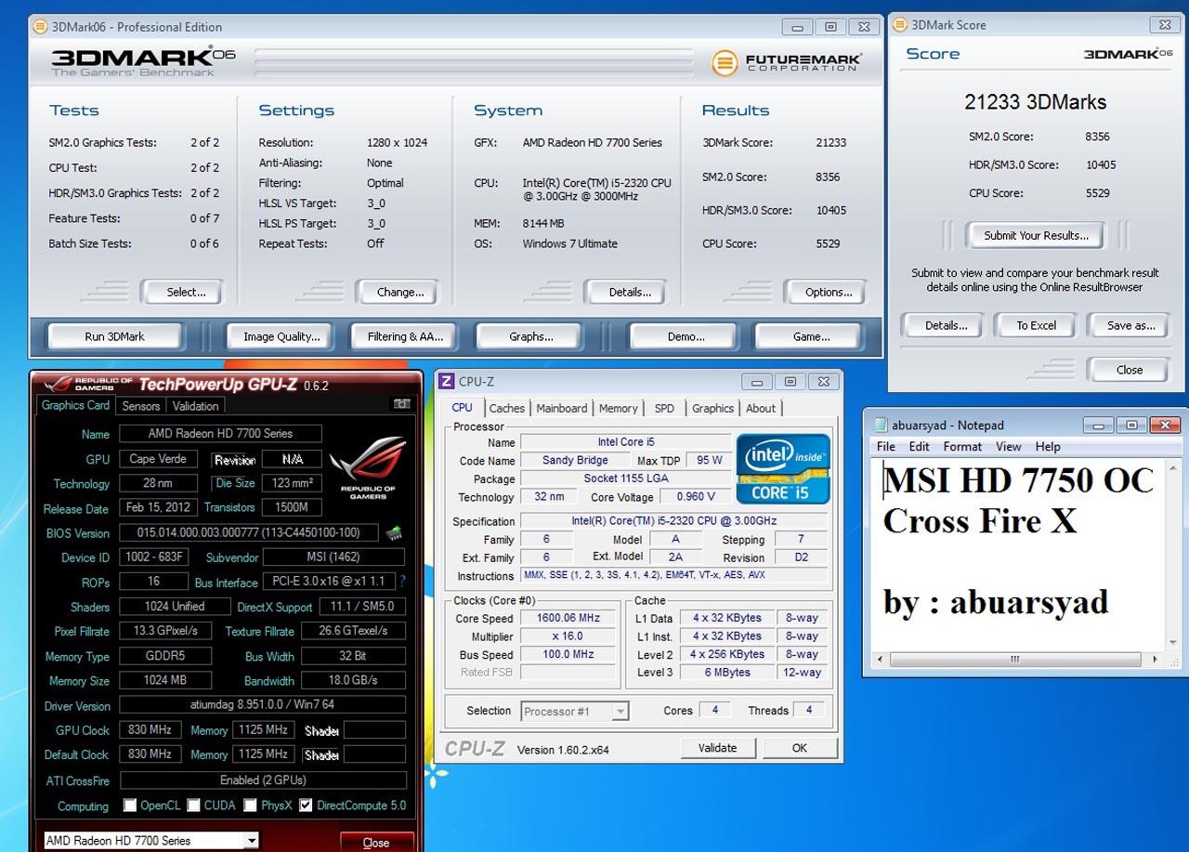Open the SPD tab in CPU-Z
Screen dimensions: 1189x852
coord(664,408)
